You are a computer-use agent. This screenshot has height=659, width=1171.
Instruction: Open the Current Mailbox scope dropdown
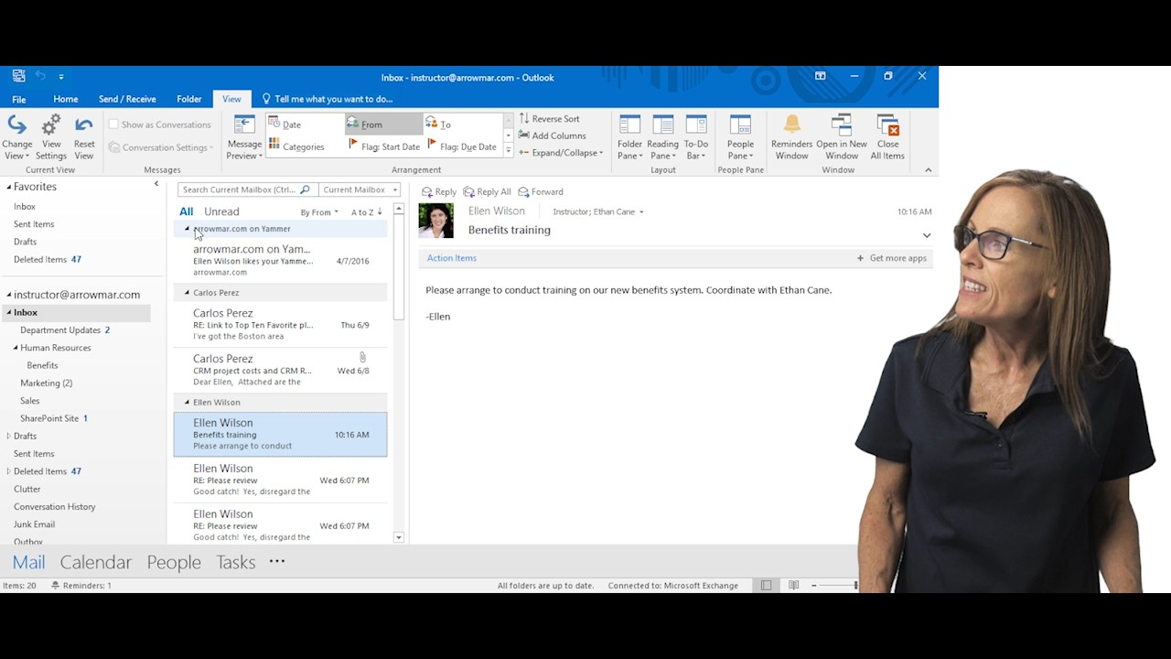pos(360,189)
